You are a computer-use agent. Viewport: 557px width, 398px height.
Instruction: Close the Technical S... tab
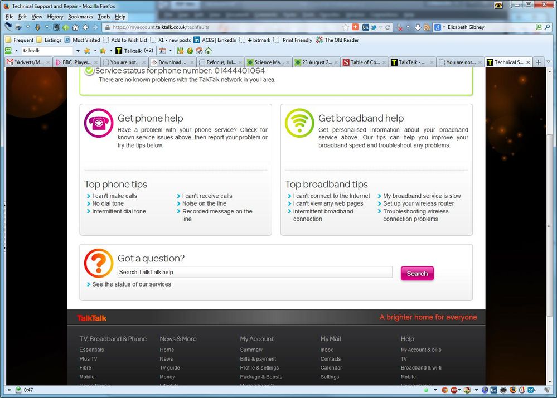528,62
